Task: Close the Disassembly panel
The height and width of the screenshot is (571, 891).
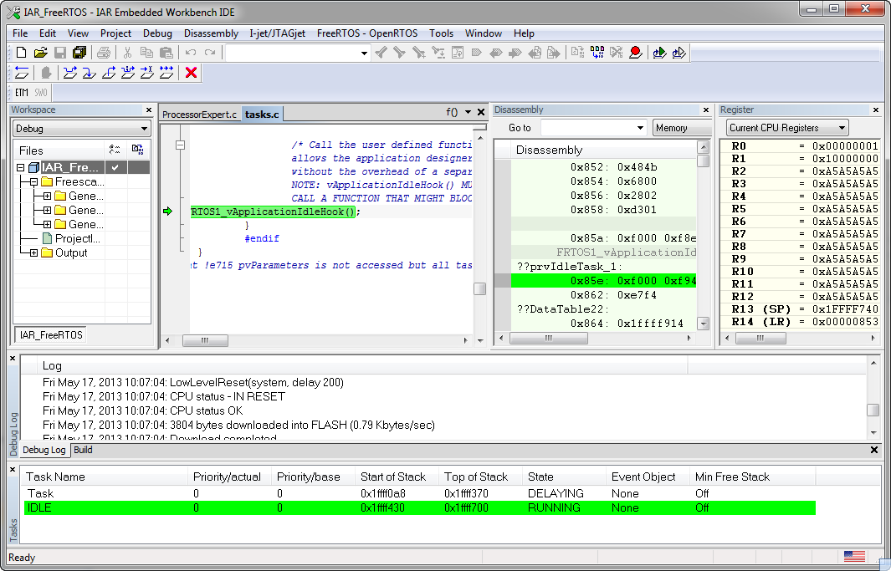Action: point(706,110)
